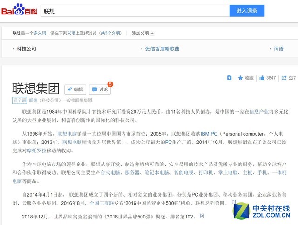
Task: Open the 讨论 discussion button
Action: point(100,89)
